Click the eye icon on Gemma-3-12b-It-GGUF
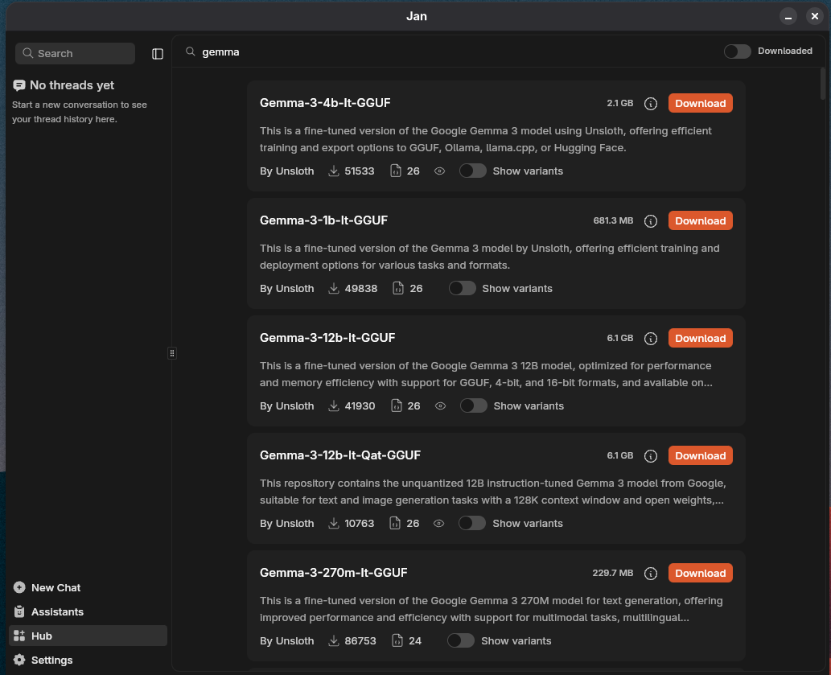The image size is (831, 675). [440, 406]
